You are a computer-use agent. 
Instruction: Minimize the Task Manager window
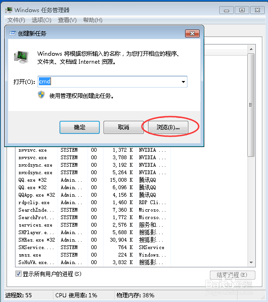click(x=226, y=10)
